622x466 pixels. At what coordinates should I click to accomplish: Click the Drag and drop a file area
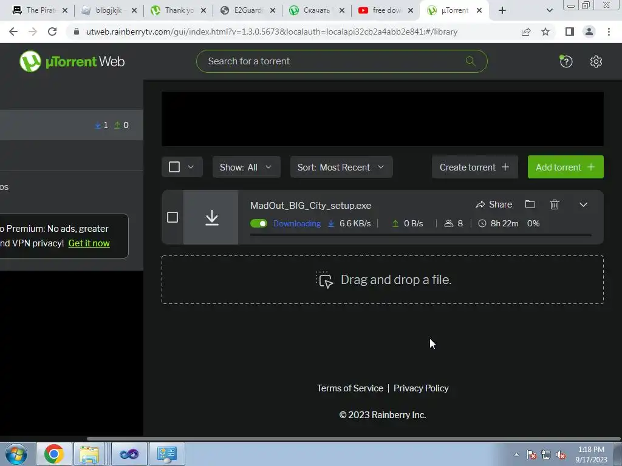[383, 280]
